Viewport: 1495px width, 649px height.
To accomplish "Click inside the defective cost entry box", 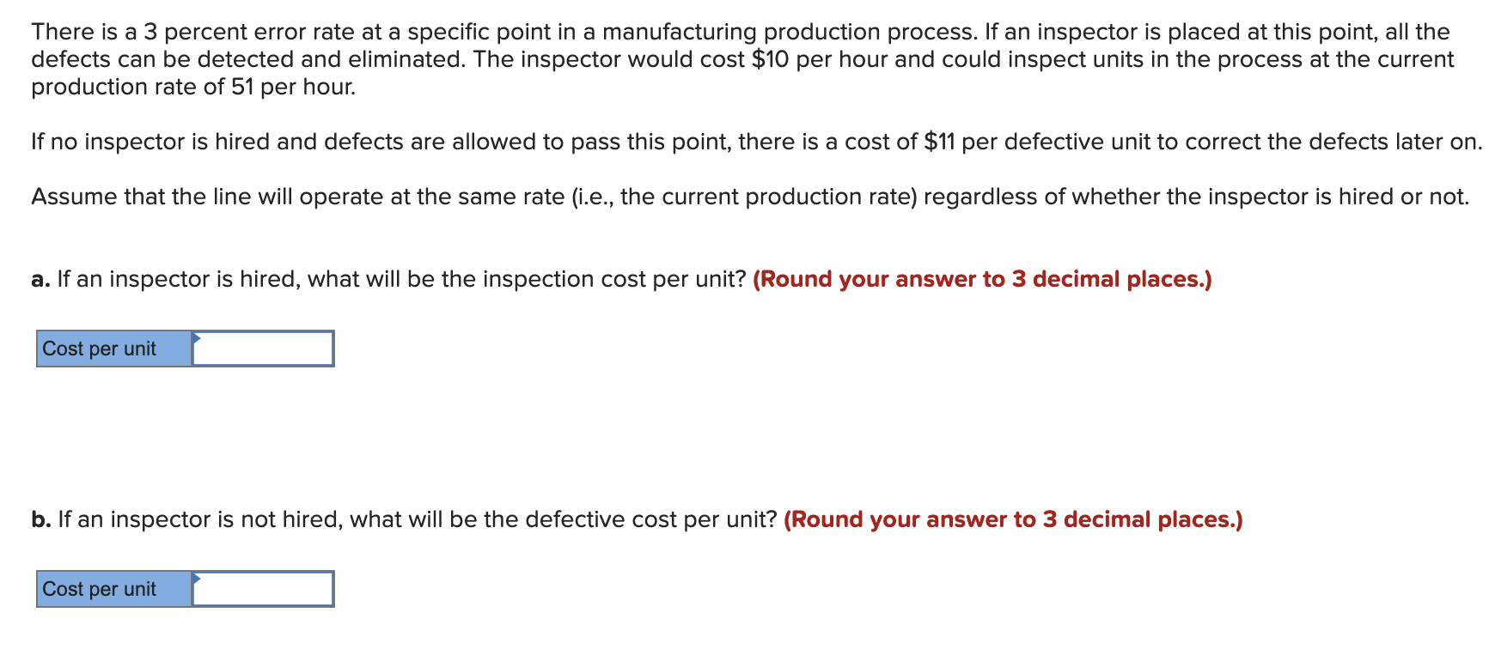I will 262,590.
